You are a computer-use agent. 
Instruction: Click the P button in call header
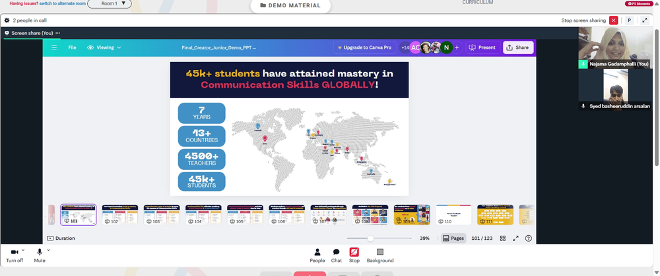click(x=629, y=20)
